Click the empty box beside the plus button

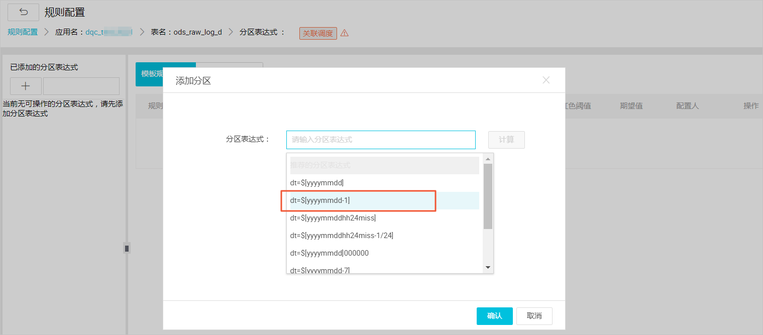(x=81, y=86)
